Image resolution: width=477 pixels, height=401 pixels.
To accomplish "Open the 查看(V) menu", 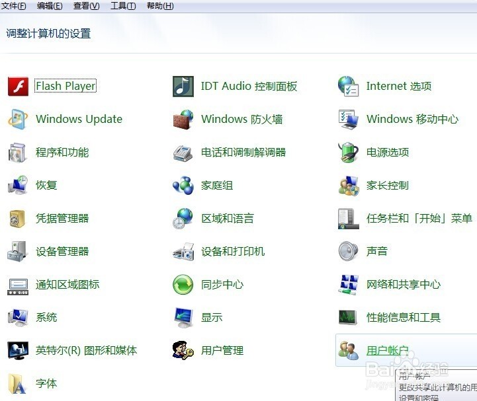I will point(87,6).
